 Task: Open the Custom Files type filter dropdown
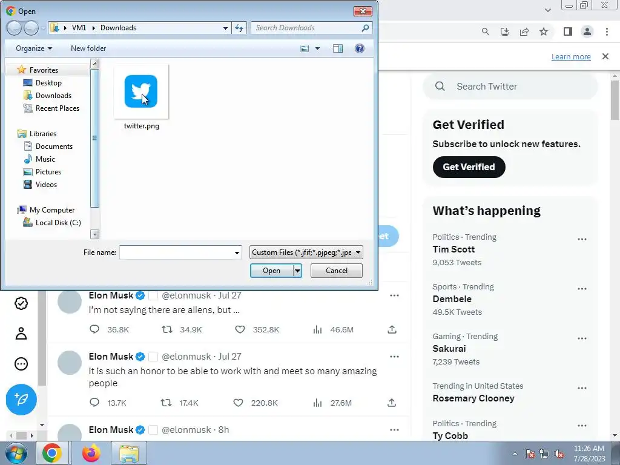306,252
